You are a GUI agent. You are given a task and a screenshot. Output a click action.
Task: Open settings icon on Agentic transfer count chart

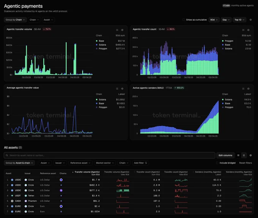click(248, 30)
